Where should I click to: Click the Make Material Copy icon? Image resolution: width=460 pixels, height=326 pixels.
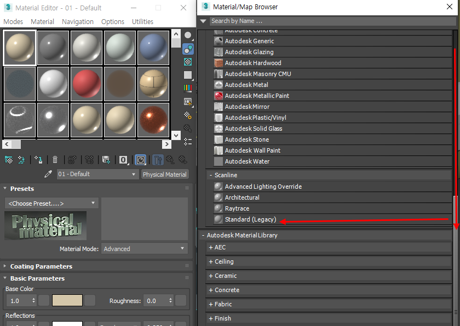coord(72,160)
